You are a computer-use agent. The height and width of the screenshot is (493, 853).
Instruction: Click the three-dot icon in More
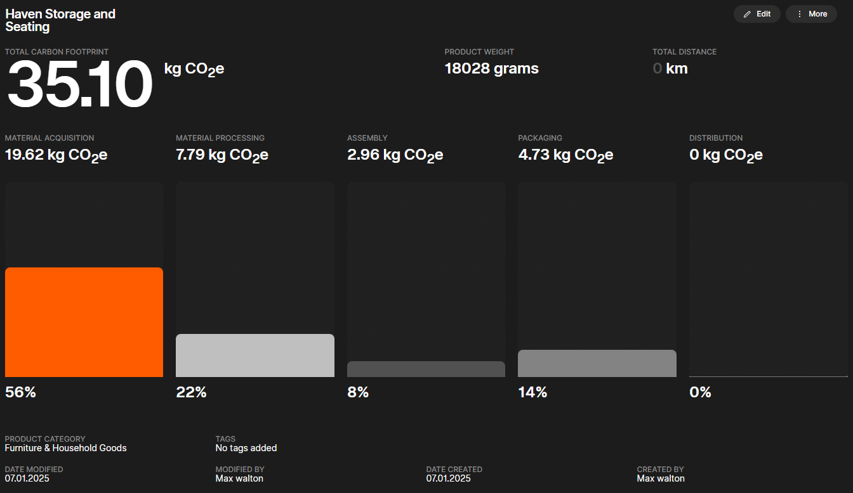tap(799, 14)
